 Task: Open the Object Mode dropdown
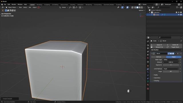tap(11, 7)
